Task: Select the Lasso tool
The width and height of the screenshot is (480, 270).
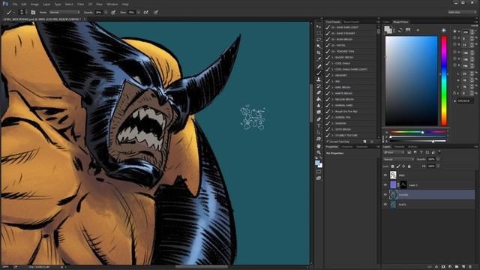Action: (x=319, y=40)
